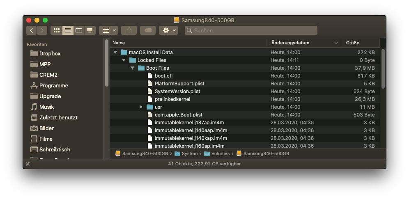Click System in the path bar
The image size is (409, 199).
click(x=186, y=154)
